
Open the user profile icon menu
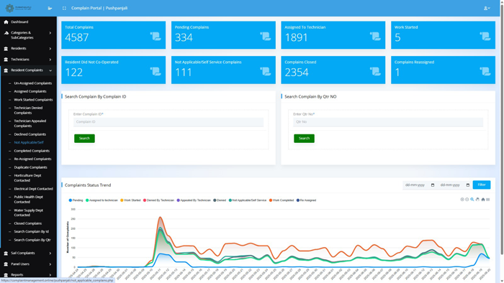[487, 8]
